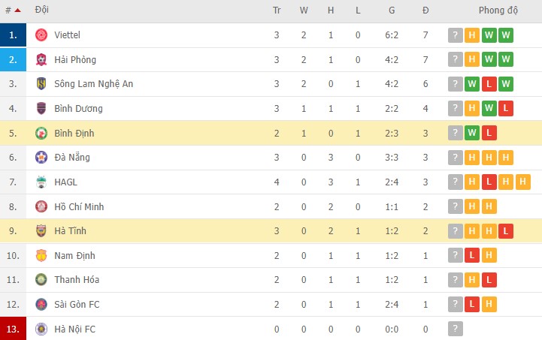Click the Bình Dương club badge
This screenshot has height=340, width=542.
[41, 109]
